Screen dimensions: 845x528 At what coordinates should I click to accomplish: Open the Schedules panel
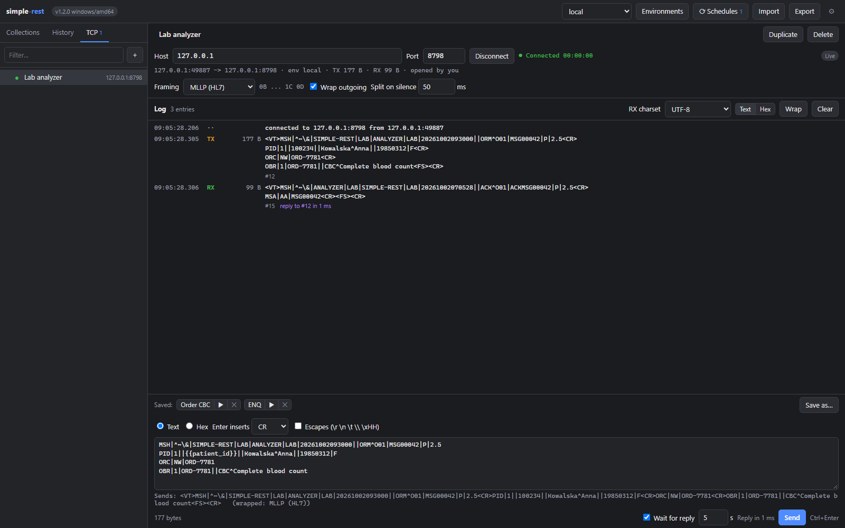pos(720,12)
